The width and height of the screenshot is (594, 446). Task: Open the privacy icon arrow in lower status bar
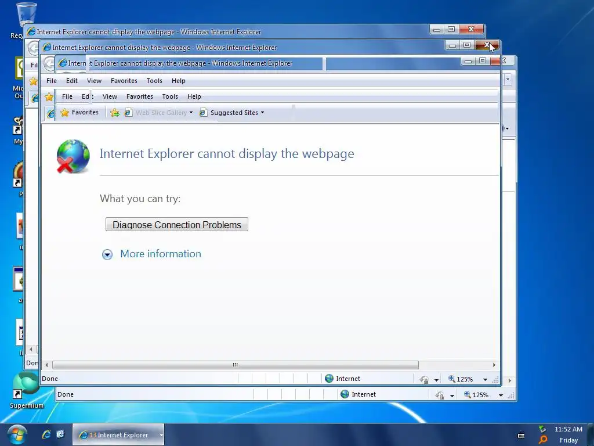point(452,395)
